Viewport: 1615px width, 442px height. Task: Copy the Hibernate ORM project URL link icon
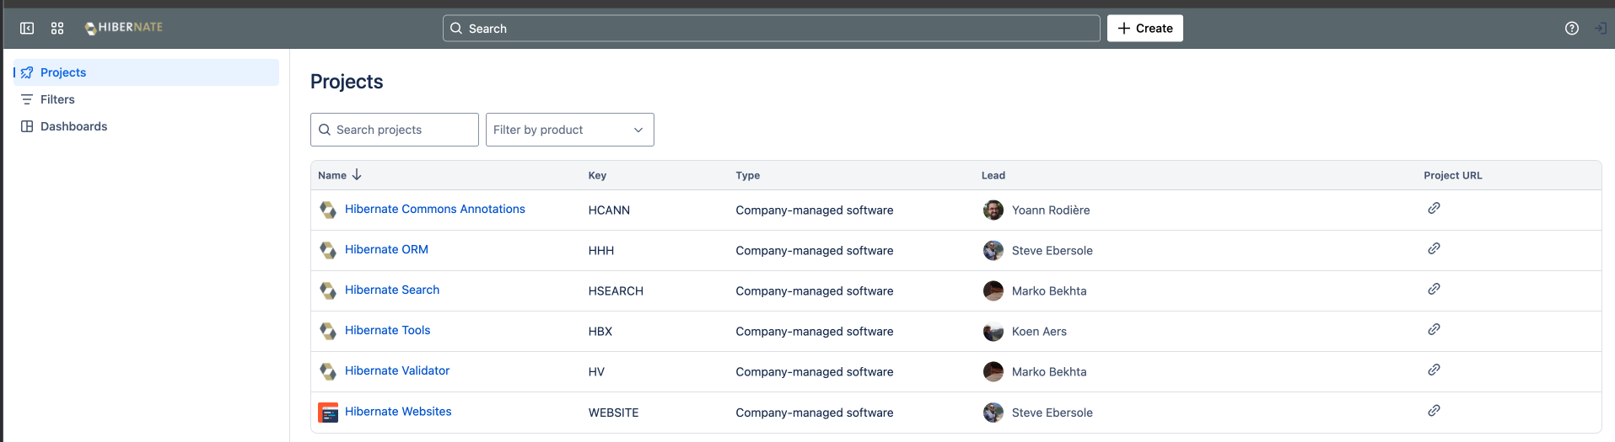click(1433, 249)
